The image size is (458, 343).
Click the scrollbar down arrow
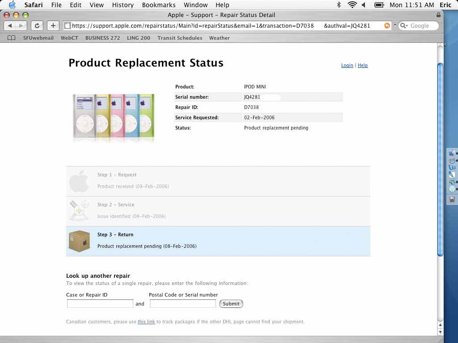click(440, 332)
